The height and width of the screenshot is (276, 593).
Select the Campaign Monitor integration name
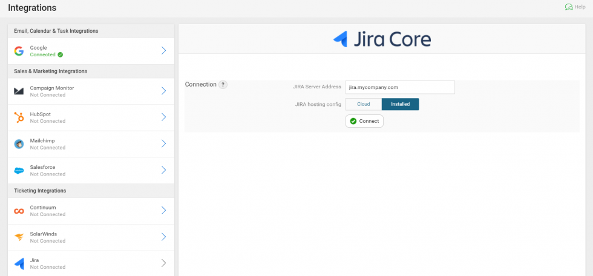coord(52,88)
